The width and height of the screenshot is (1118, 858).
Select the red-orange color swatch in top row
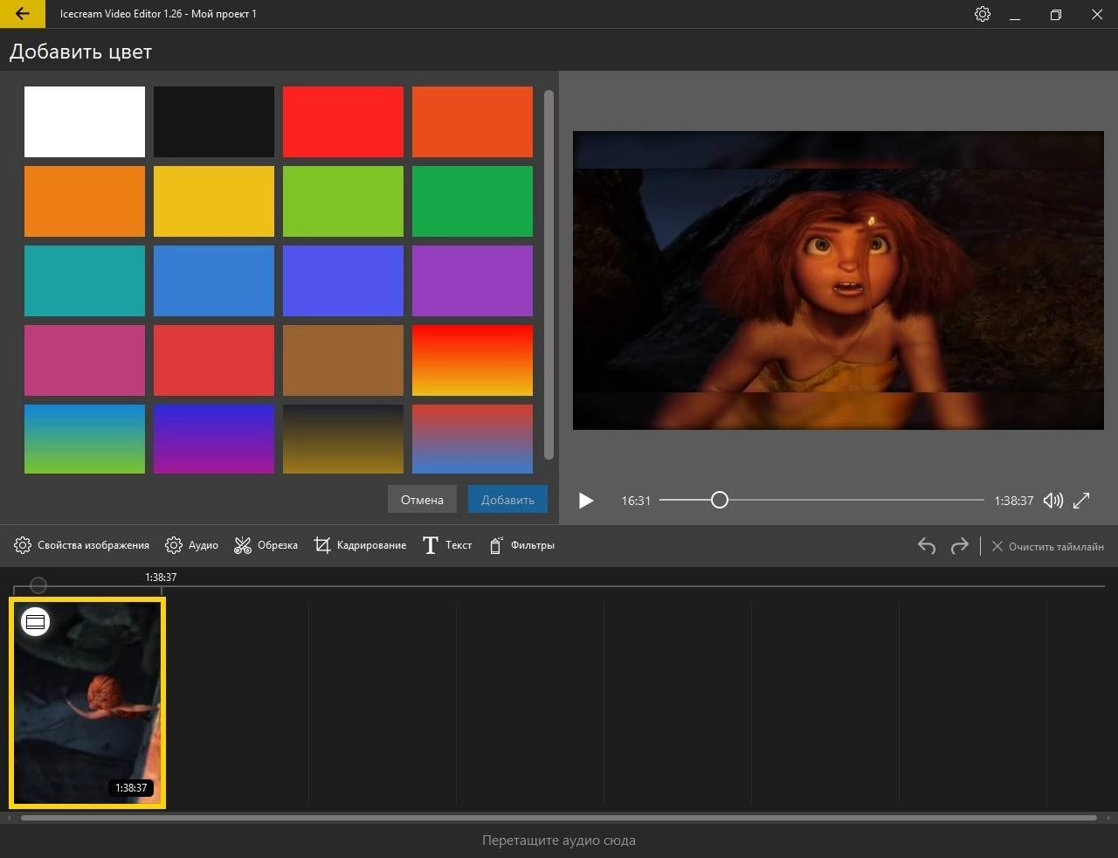(473, 121)
